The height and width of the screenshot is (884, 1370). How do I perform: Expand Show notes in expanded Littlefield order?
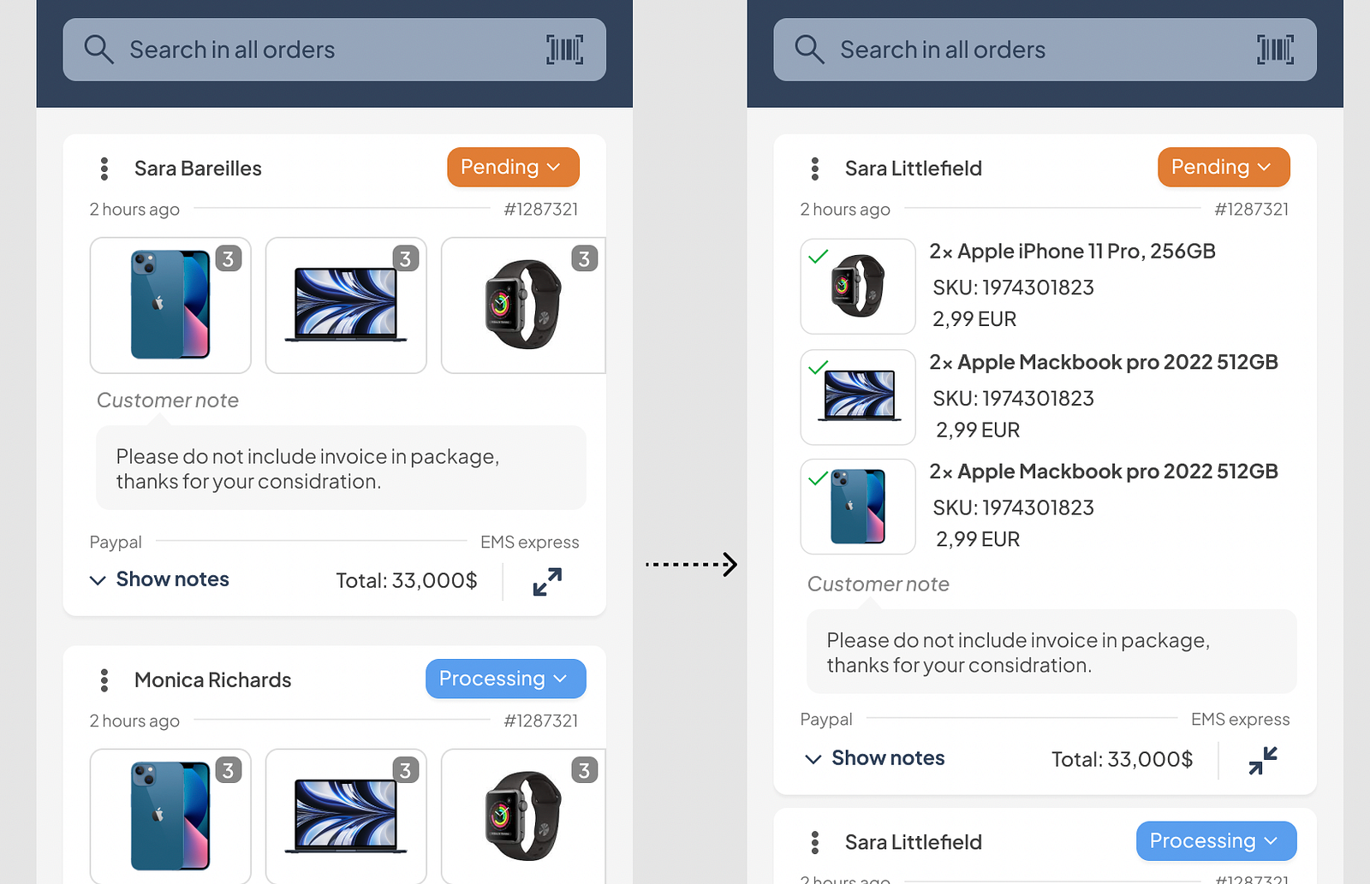[x=874, y=758]
